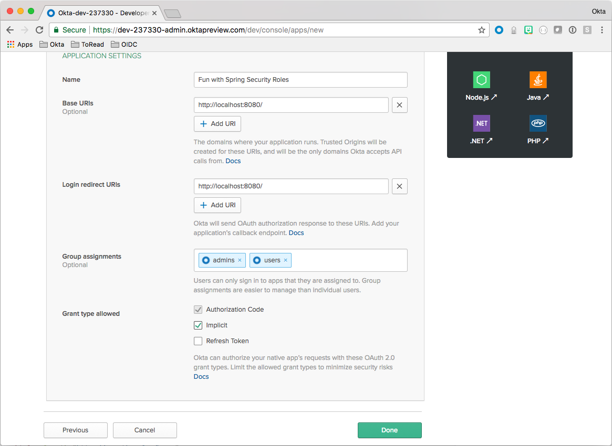This screenshot has width=612, height=446.
Task: Click into the application Name field
Action: [x=300, y=80]
